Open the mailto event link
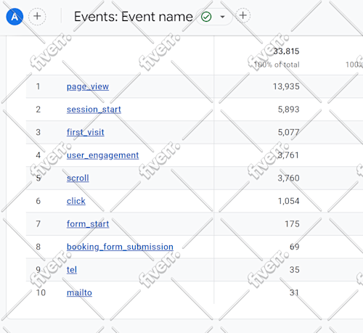Screen dimensions: 363x333 coord(79,292)
